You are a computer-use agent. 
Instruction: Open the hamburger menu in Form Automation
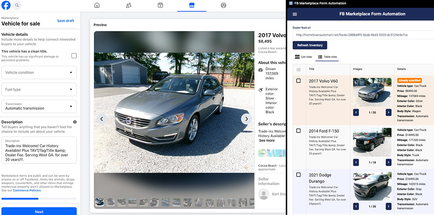pyautogui.click(x=295, y=14)
